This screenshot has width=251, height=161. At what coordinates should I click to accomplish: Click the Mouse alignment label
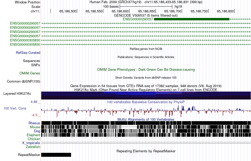(x=35, y=127)
